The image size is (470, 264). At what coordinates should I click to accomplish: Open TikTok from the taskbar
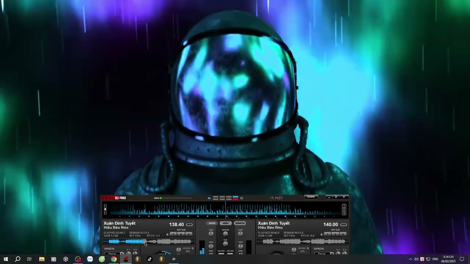pos(149,259)
